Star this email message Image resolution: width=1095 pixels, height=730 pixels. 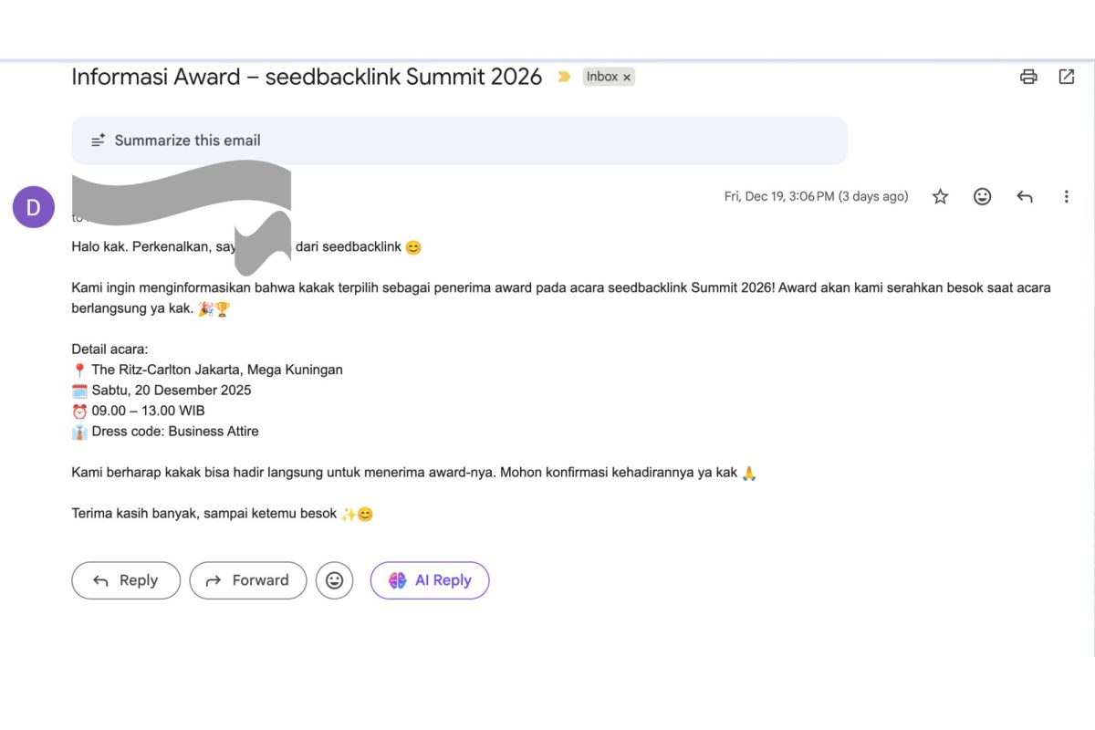point(940,196)
